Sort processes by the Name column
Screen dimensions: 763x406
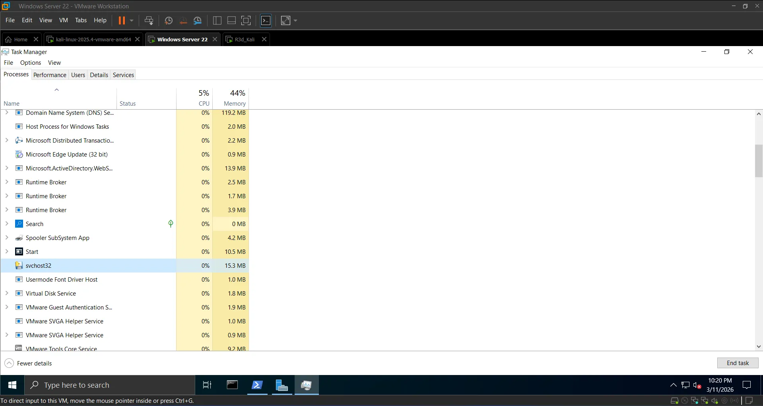click(x=58, y=99)
